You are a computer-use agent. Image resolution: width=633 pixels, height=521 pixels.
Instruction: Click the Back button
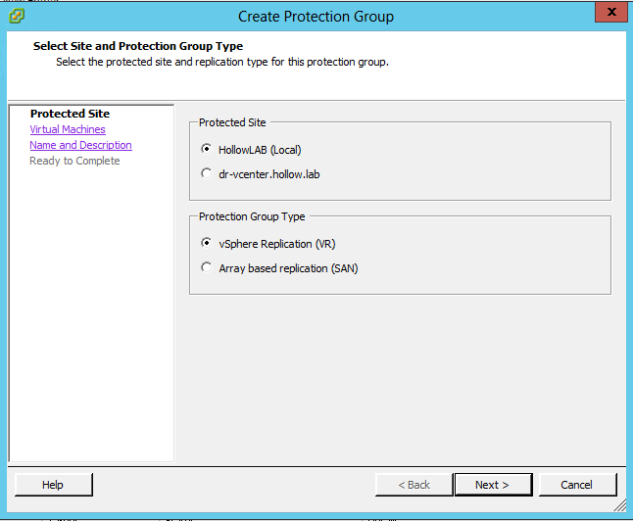point(413,485)
